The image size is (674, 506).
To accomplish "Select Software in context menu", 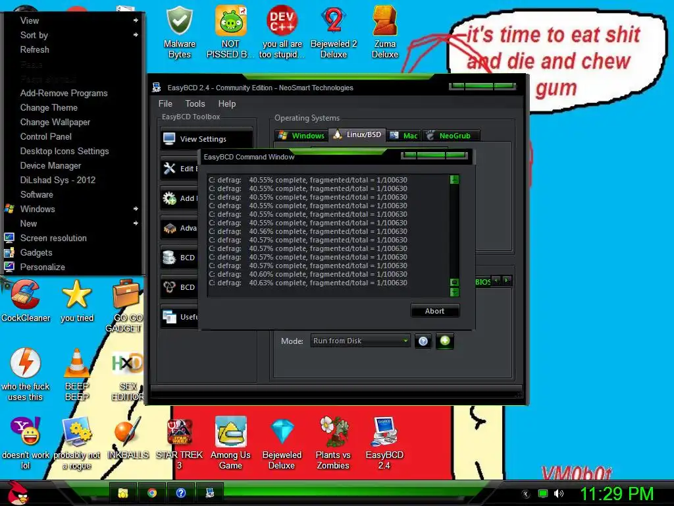I will (x=73, y=195).
